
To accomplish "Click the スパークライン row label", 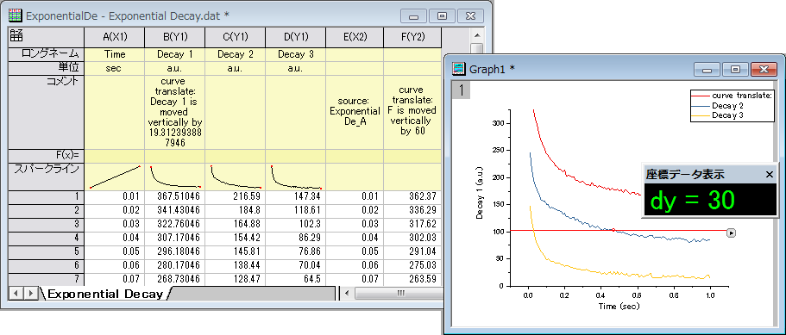I will coord(47,176).
